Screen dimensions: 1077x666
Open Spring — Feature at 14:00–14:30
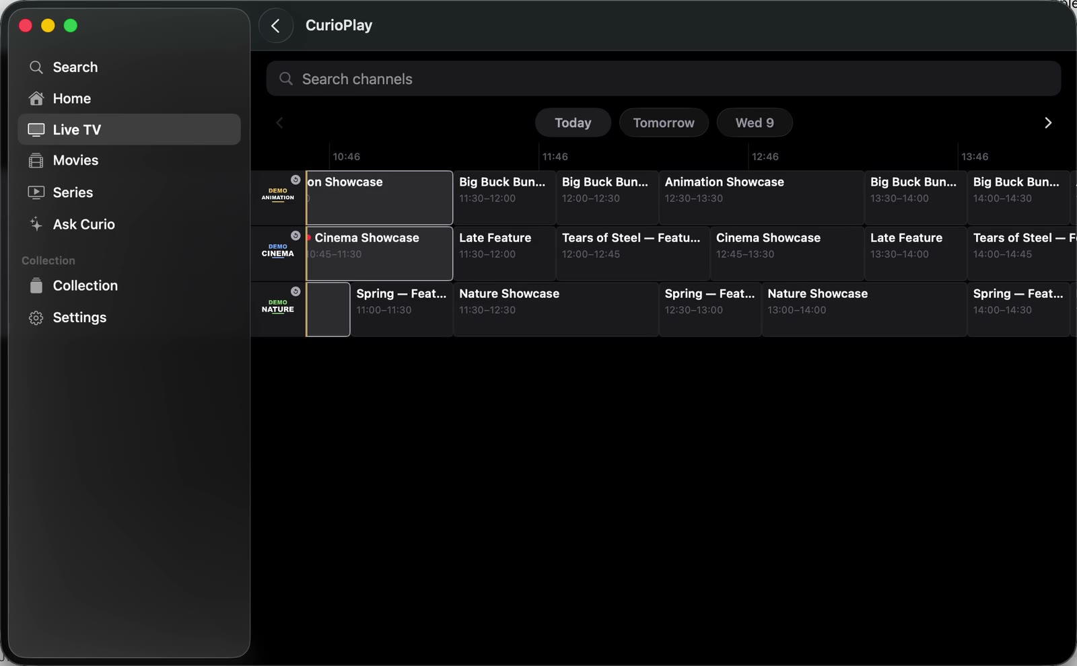pos(1019,309)
